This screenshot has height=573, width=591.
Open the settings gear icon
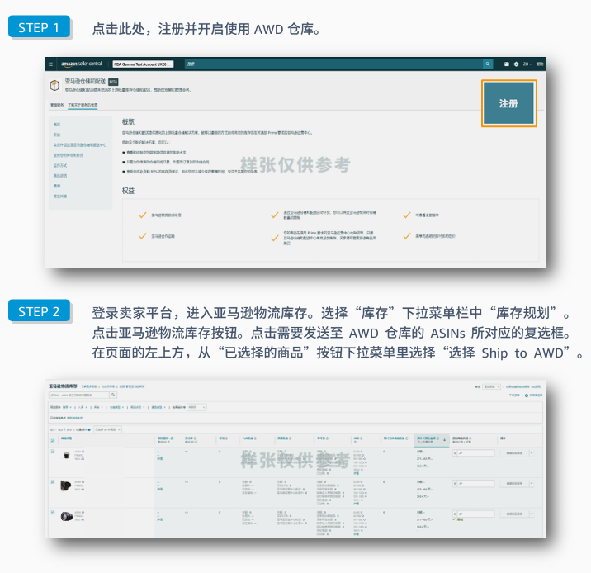(x=516, y=64)
